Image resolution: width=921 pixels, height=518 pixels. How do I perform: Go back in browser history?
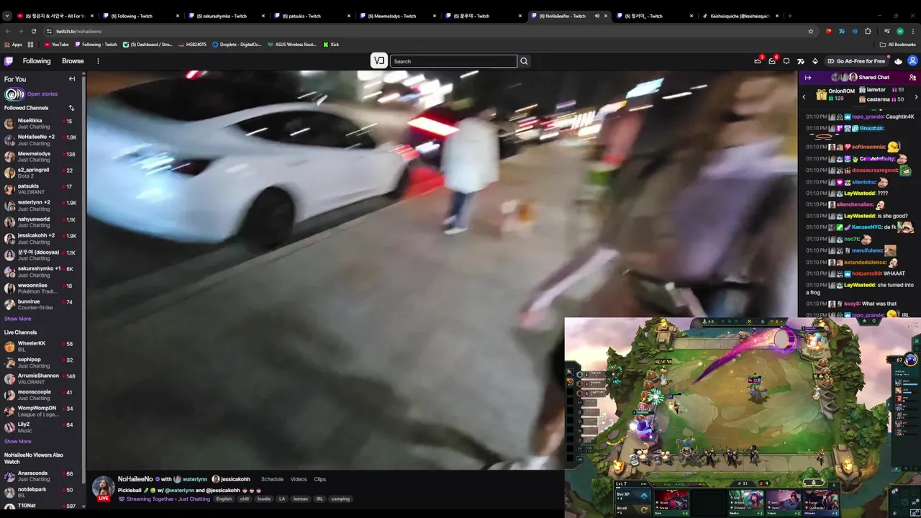click(x=8, y=31)
